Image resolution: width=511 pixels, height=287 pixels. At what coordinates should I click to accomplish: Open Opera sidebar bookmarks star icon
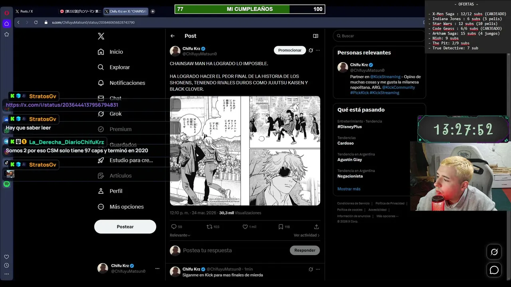pos(7,34)
